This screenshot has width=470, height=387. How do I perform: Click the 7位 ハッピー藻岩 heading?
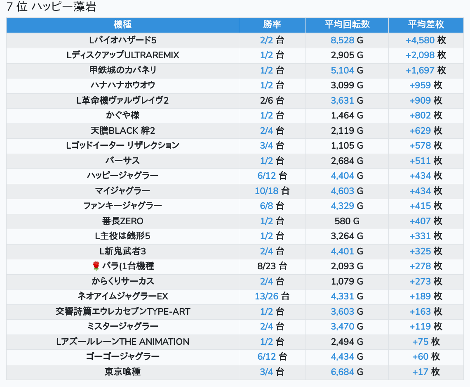point(51,7)
